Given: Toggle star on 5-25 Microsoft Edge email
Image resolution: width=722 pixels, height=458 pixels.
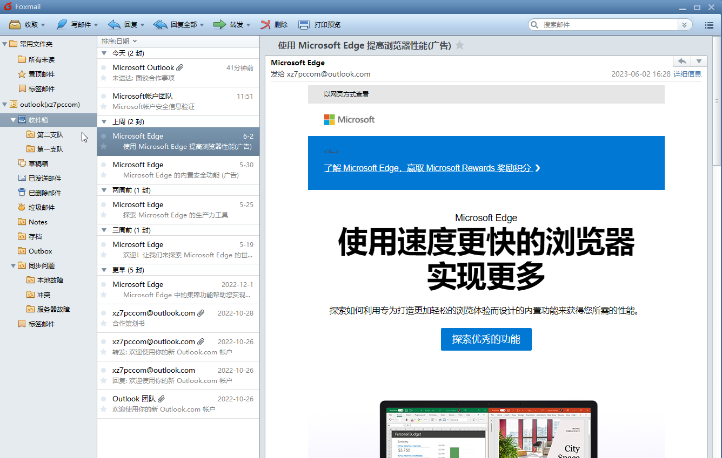Looking at the screenshot, I should click(103, 215).
